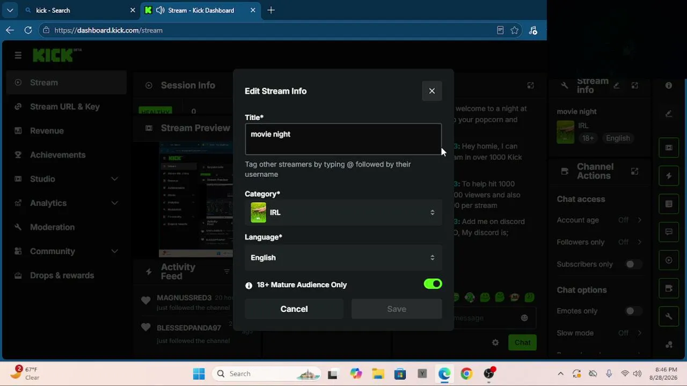Toggle the Emotes only switch
687x386 pixels.
pyautogui.click(x=633, y=311)
